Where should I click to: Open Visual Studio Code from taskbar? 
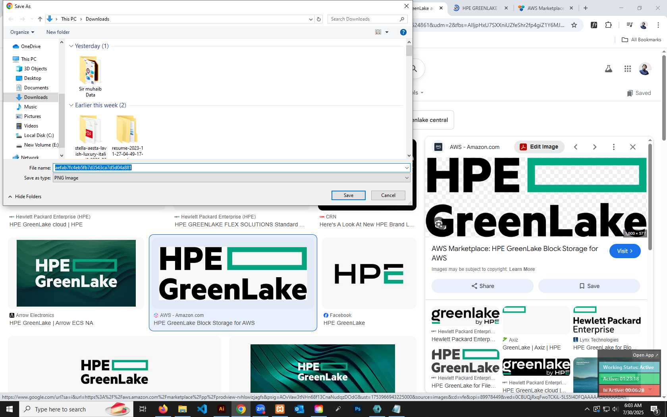click(202, 409)
